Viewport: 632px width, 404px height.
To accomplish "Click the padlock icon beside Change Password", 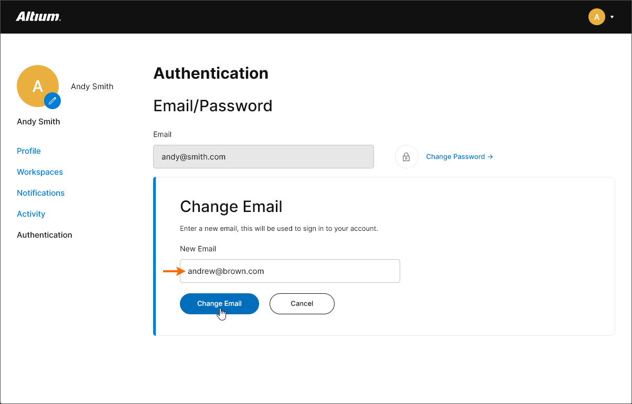I will pos(406,157).
